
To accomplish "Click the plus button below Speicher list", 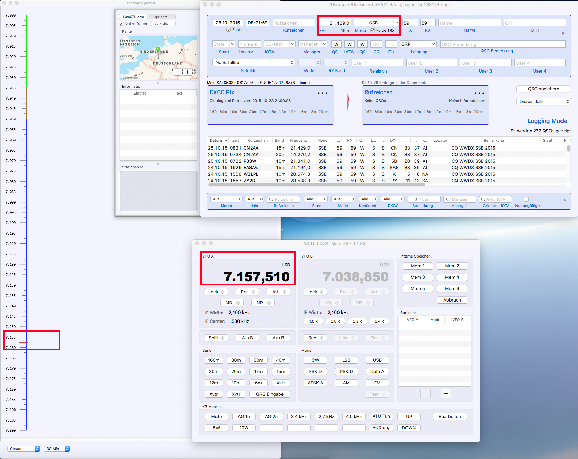I will click(x=445, y=393).
